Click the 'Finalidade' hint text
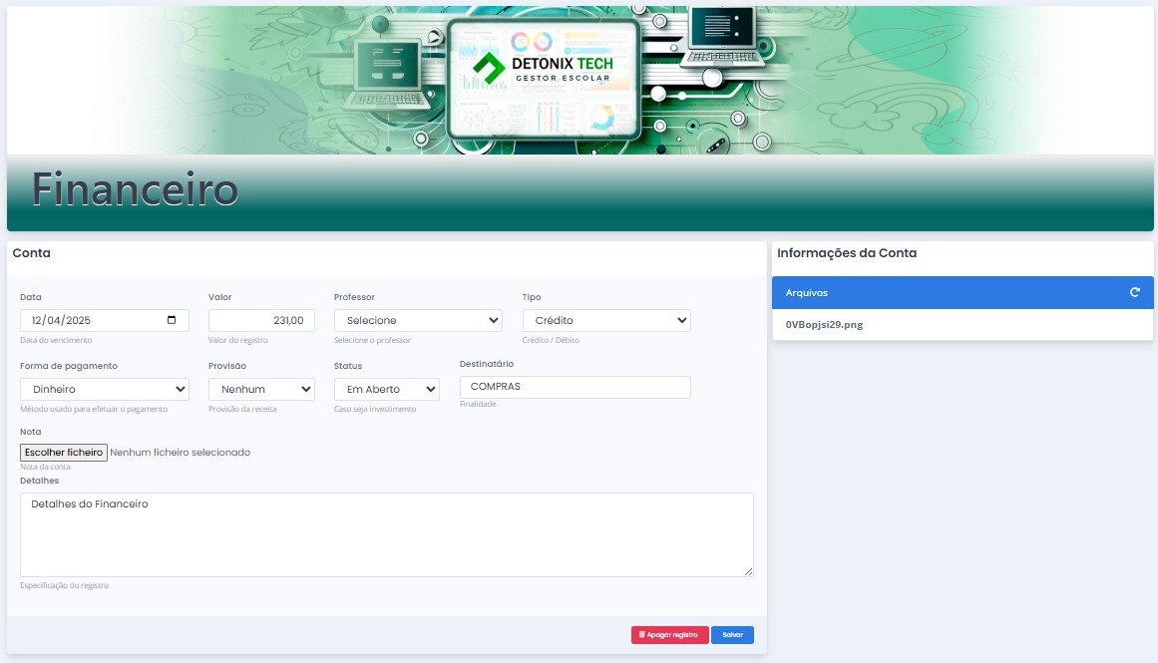 point(478,404)
